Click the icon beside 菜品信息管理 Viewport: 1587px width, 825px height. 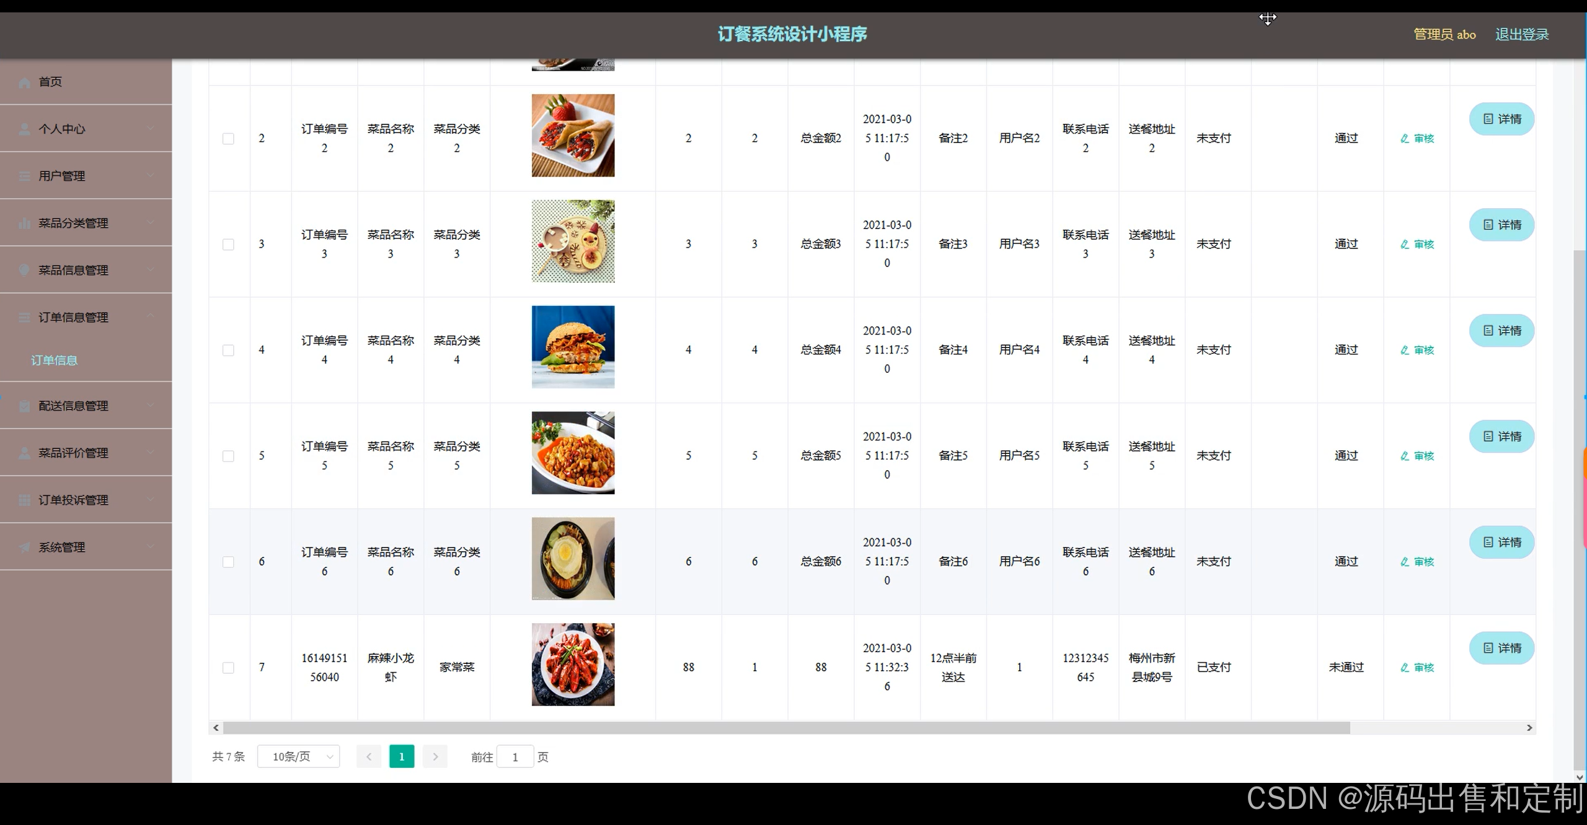pos(24,270)
